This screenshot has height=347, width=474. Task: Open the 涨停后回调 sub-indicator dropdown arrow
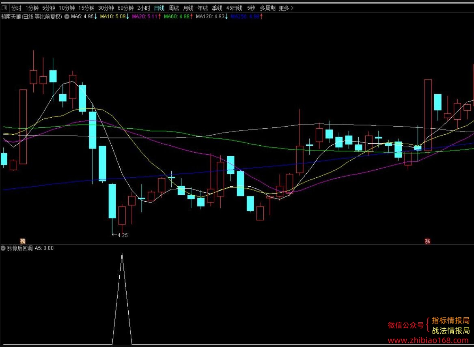pyautogui.click(x=3, y=248)
